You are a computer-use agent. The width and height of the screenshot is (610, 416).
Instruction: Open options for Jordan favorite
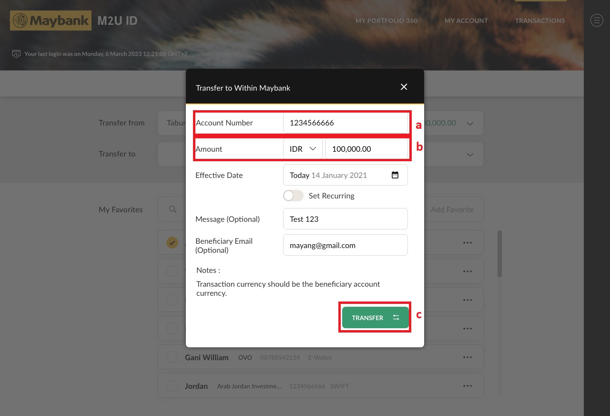click(467, 385)
